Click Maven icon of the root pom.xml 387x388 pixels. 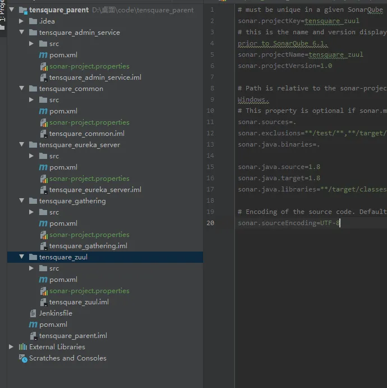click(33, 325)
